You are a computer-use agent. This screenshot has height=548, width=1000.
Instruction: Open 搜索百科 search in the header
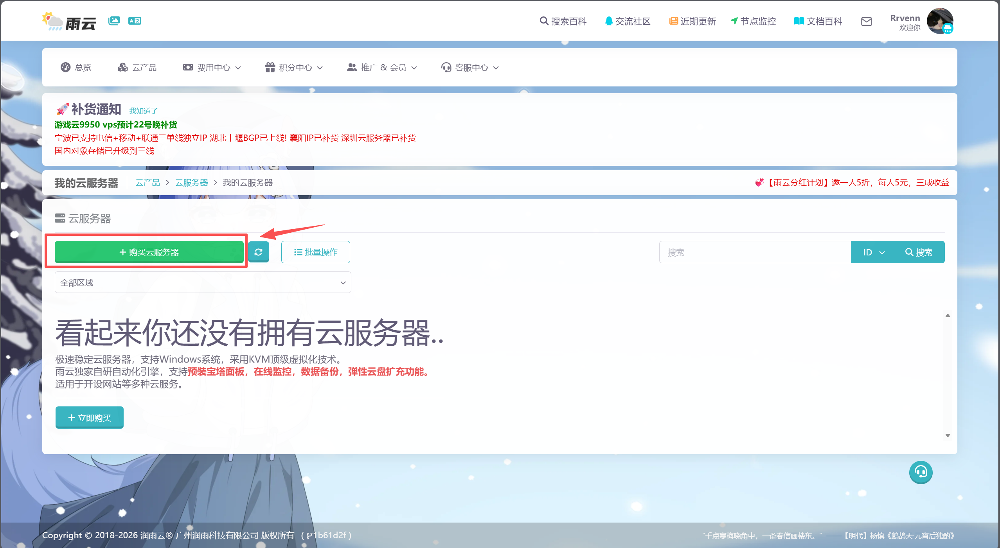[x=563, y=22]
